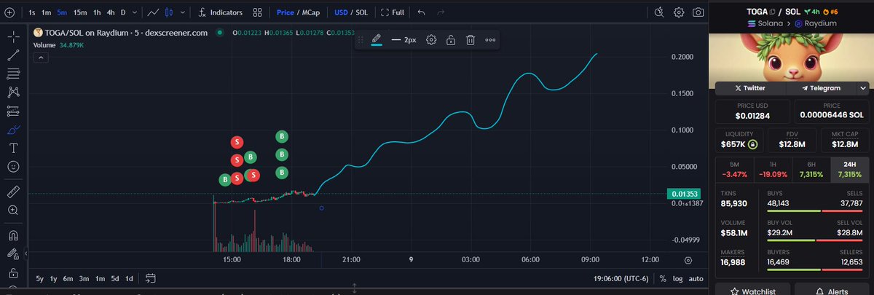The image size is (874, 295).
Task: Open chart settings gear in top bar
Action: pos(679,12)
